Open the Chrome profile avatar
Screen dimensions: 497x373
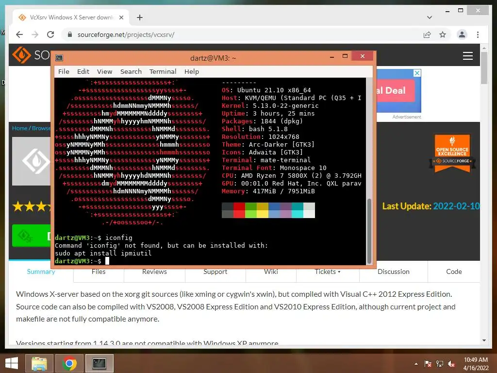[x=462, y=34]
